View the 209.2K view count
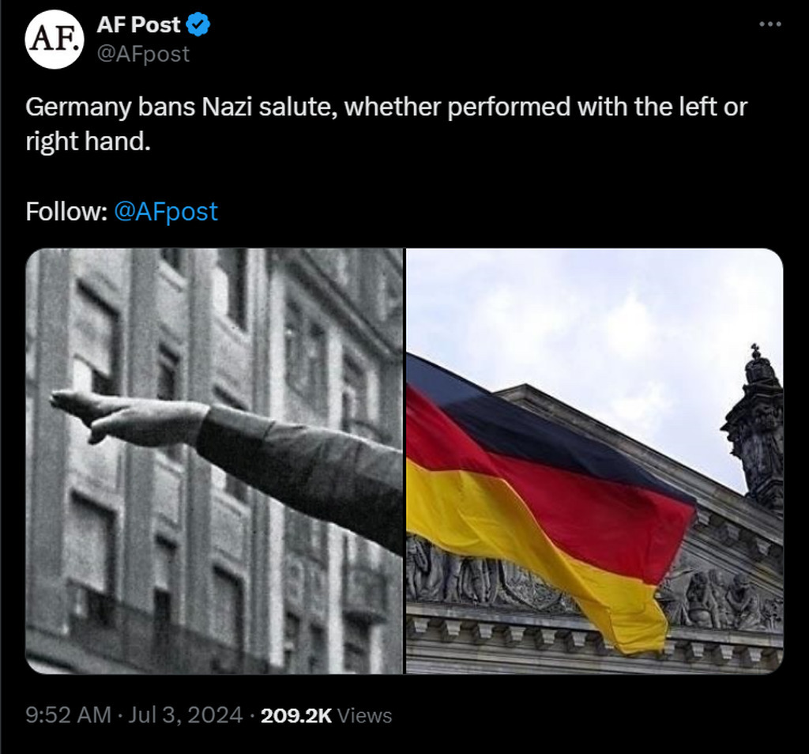809x754 pixels. coord(296,716)
